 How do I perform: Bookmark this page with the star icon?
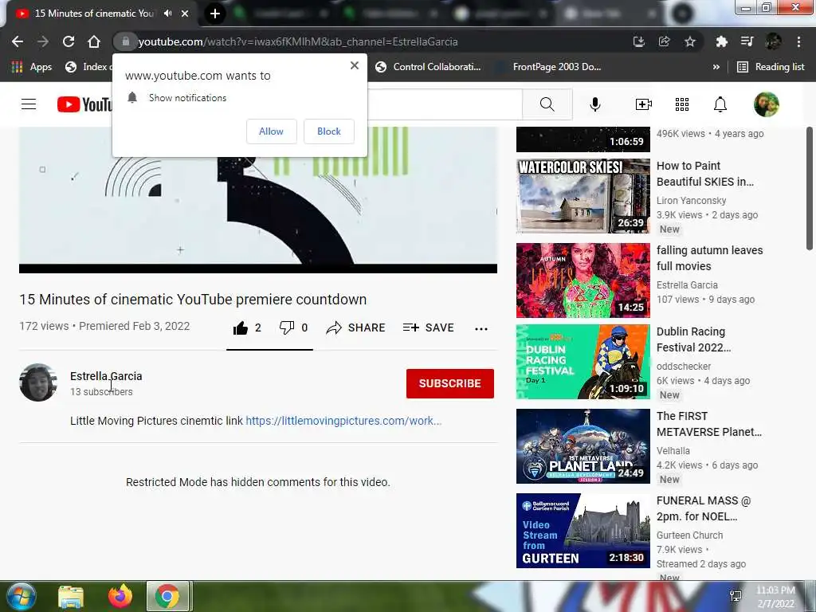(690, 41)
